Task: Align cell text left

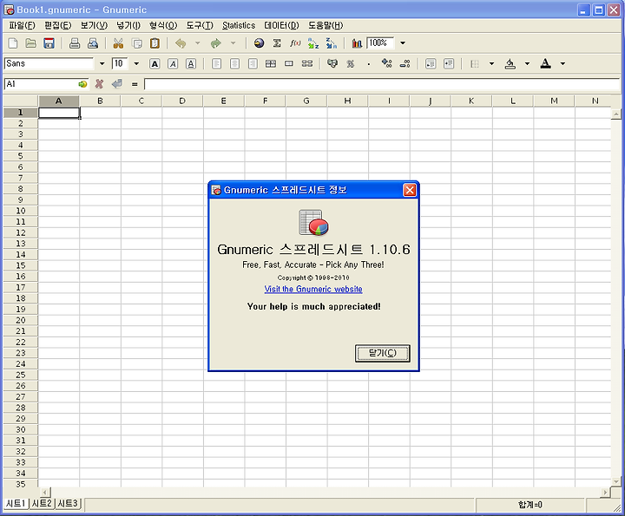Action: coord(216,63)
